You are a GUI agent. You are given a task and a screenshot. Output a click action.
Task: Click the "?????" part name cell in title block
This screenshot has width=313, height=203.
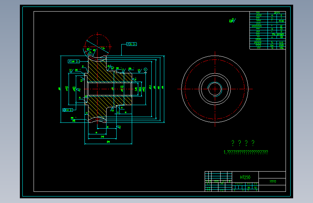click(273, 182)
